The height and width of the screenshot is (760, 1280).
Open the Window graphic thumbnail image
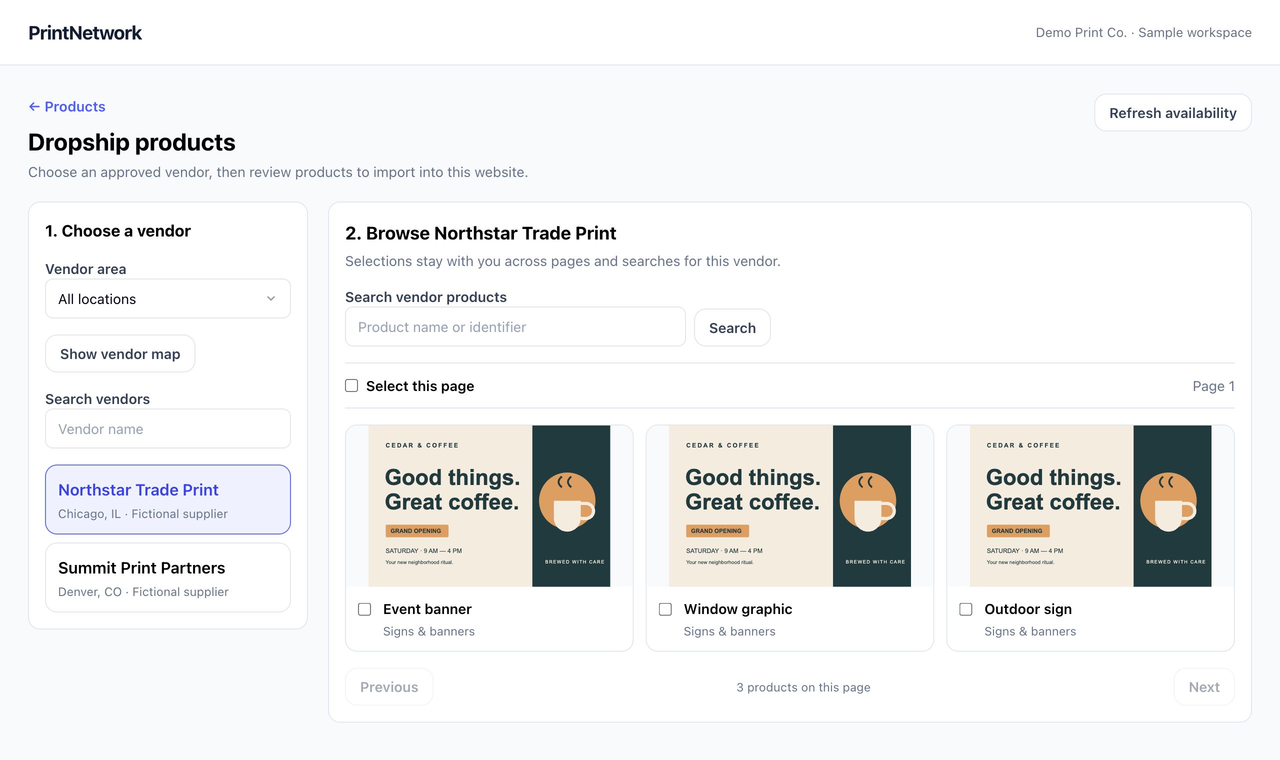[789, 506]
